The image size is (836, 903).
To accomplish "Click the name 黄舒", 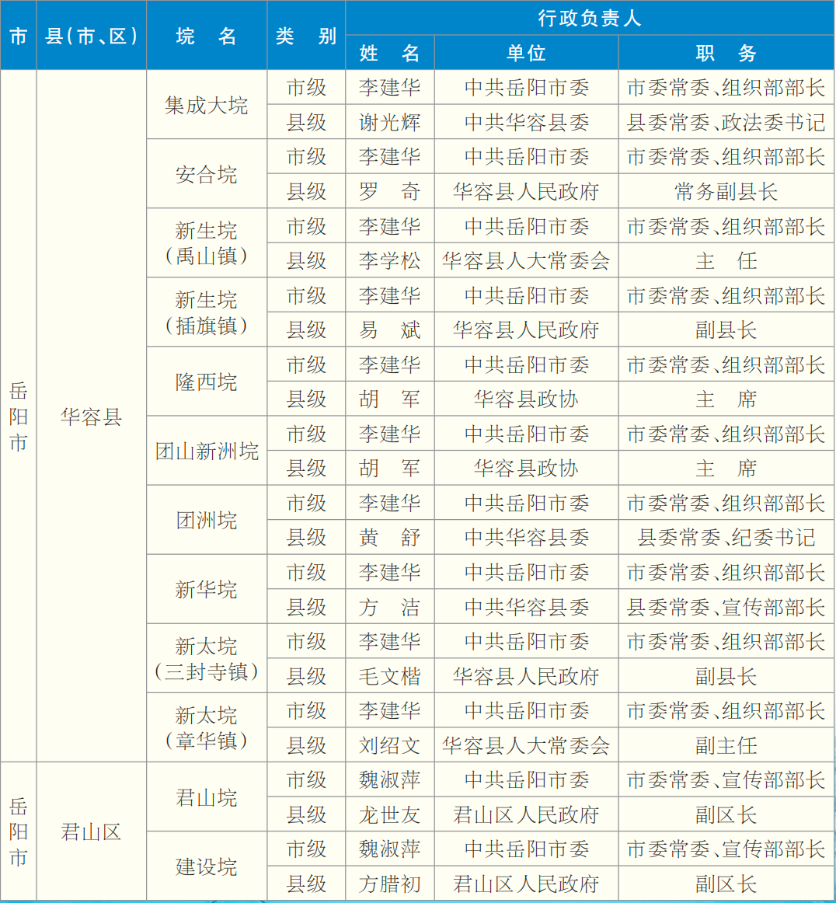I will 390,537.
